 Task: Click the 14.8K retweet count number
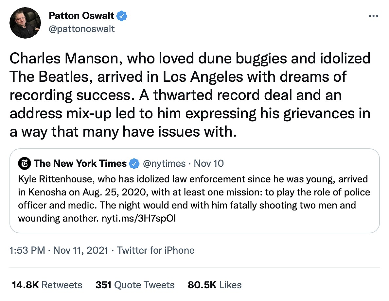pyautogui.click(x=26, y=285)
